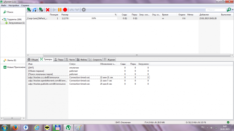
Task: Switch to the Трекеры tab
Action: pos(46,60)
